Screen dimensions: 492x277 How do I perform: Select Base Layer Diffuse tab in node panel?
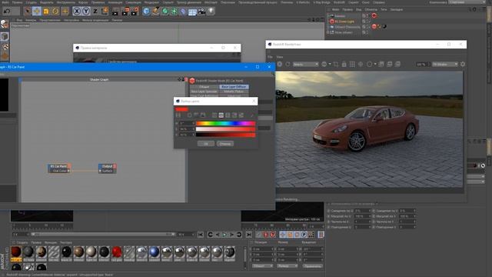[x=234, y=87]
